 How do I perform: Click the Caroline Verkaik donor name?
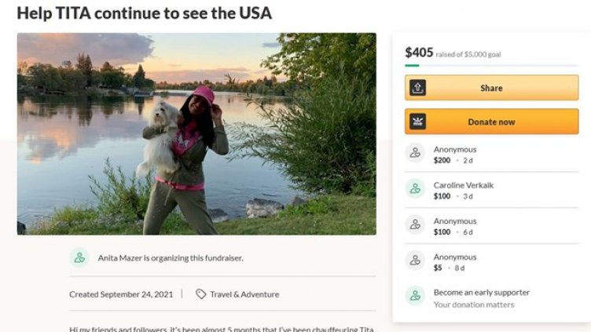pos(464,185)
